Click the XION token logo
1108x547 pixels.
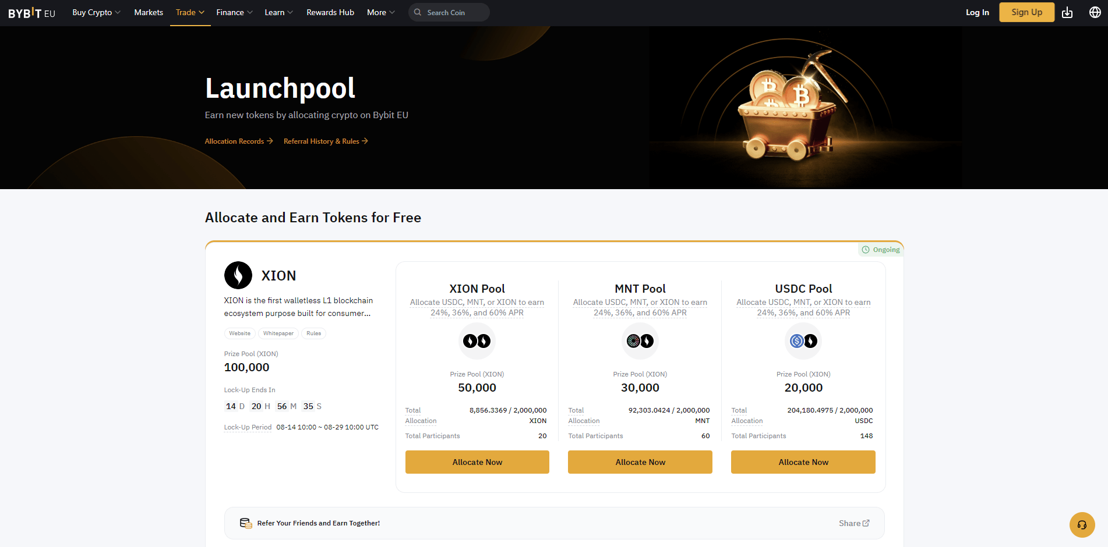(238, 275)
